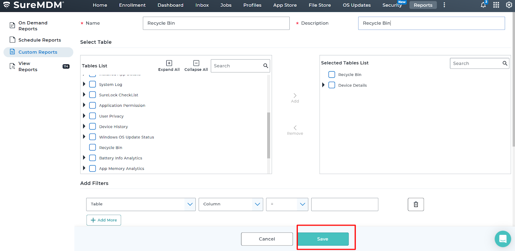Screen dimensions: 515x251
Task: Tick the Device History checkbox
Action: click(92, 126)
